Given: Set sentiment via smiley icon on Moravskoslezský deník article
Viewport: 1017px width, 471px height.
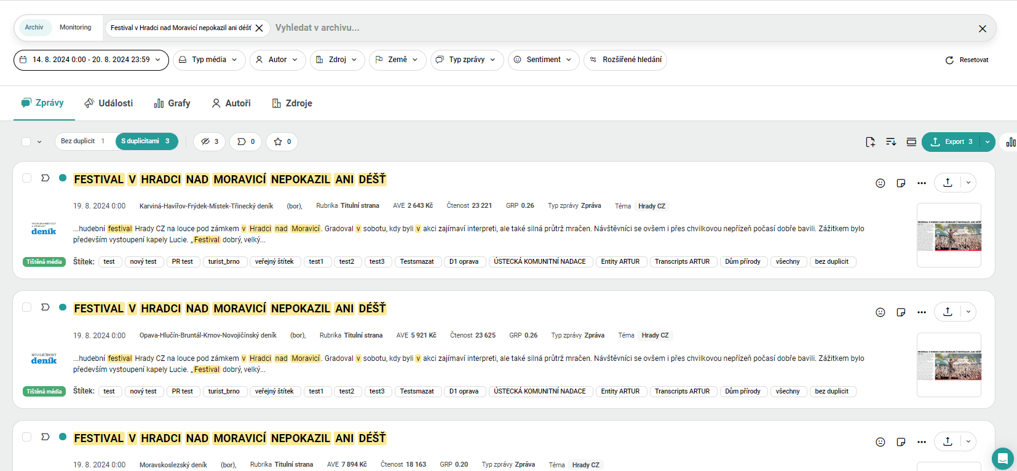Looking at the screenshot, I should [x=880, y=442].
